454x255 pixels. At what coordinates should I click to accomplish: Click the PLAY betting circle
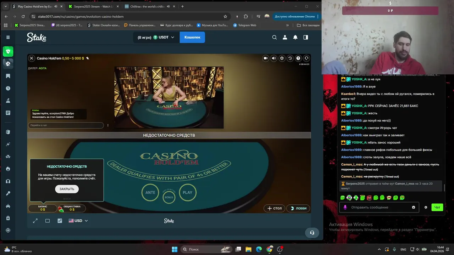pos(187,192)
